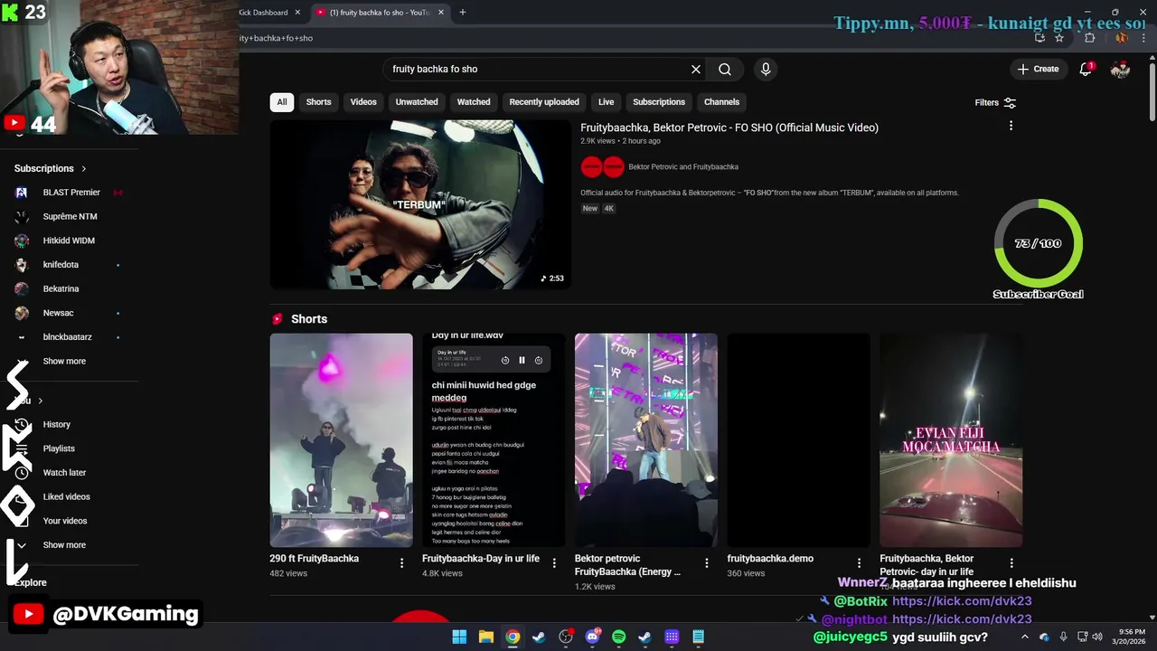Open options for Bektor Petrovic- day in ur life short
The width and height of the screenshot is (1157, 651).
coord(1011,562)
